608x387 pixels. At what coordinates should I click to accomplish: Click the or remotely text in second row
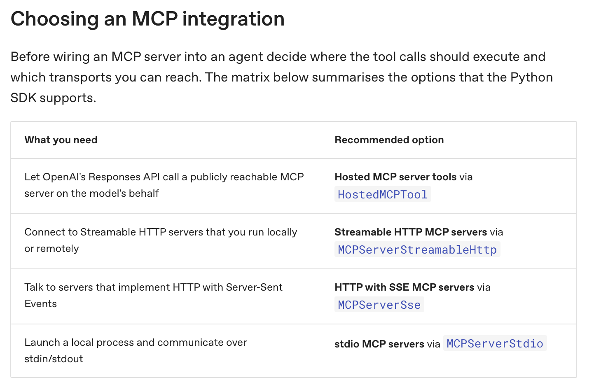51,249
